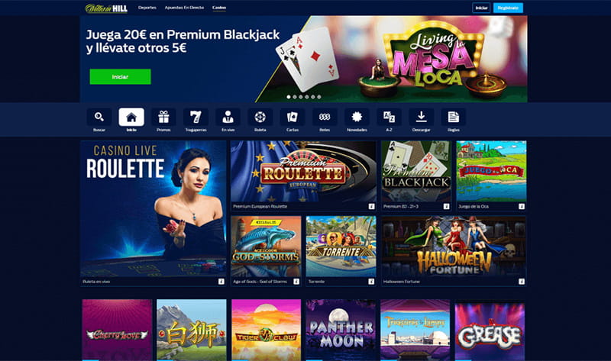The height and width of the screenshot is (361, 611).
Task: Open the Buscar search icon
Action: pos(99,117)
